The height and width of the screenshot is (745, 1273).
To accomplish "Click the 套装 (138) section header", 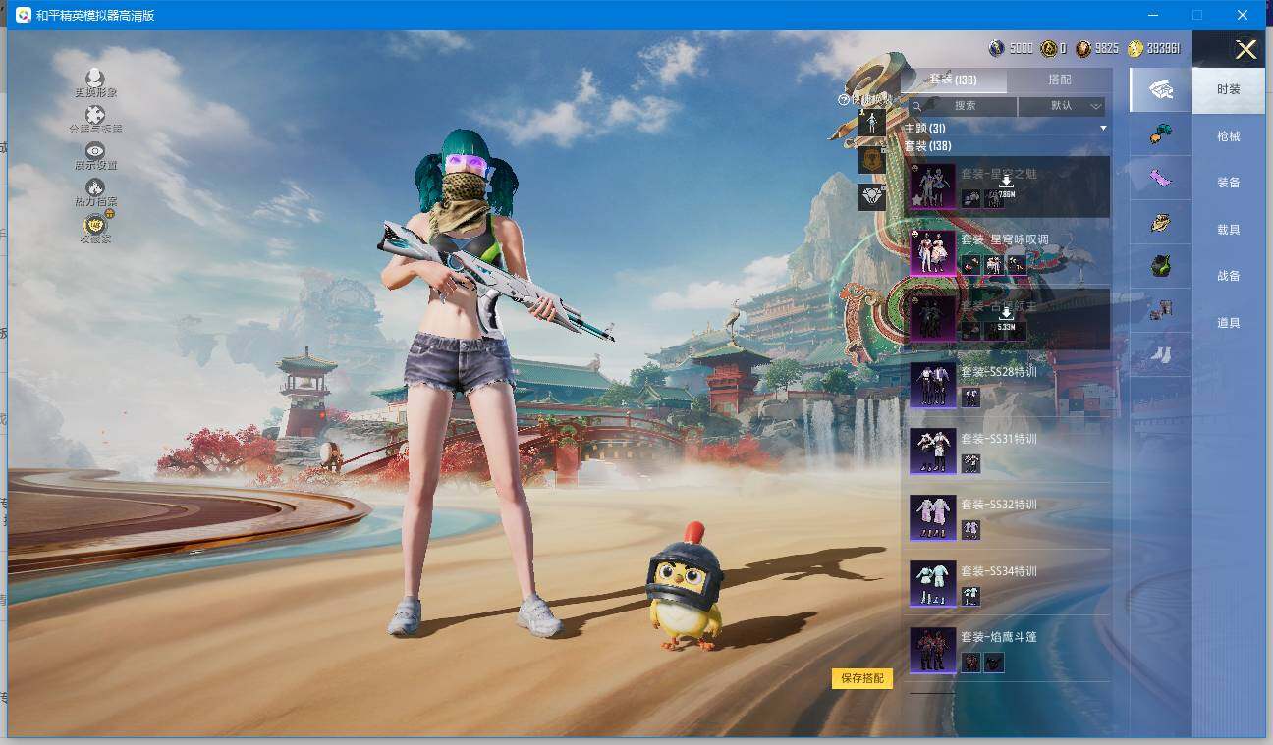I will pyautogui.click(x=927, y=145).
